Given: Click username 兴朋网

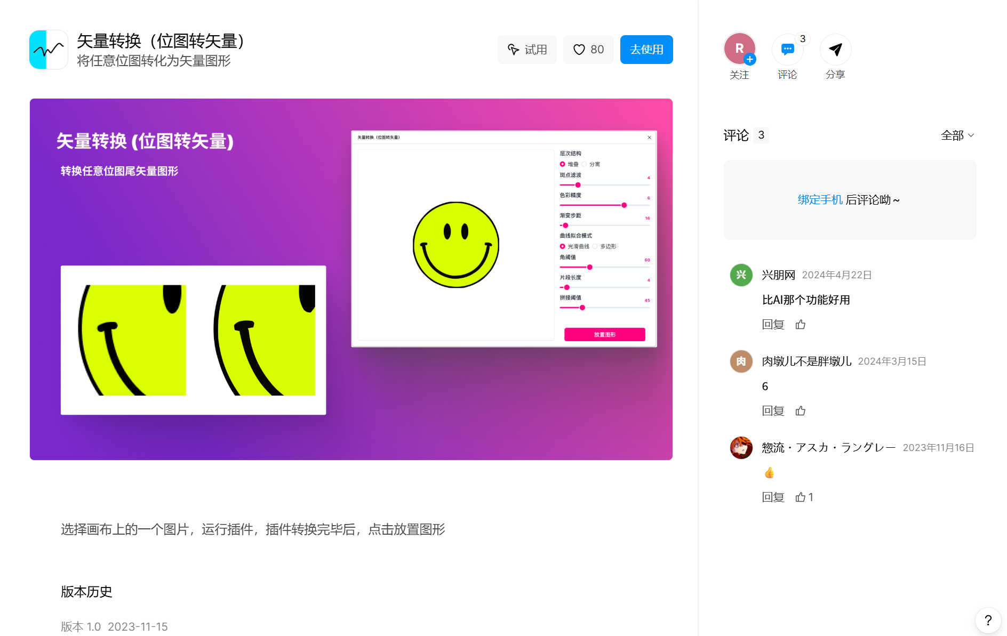Looking at the screenshot, I should tap(779, 275).
